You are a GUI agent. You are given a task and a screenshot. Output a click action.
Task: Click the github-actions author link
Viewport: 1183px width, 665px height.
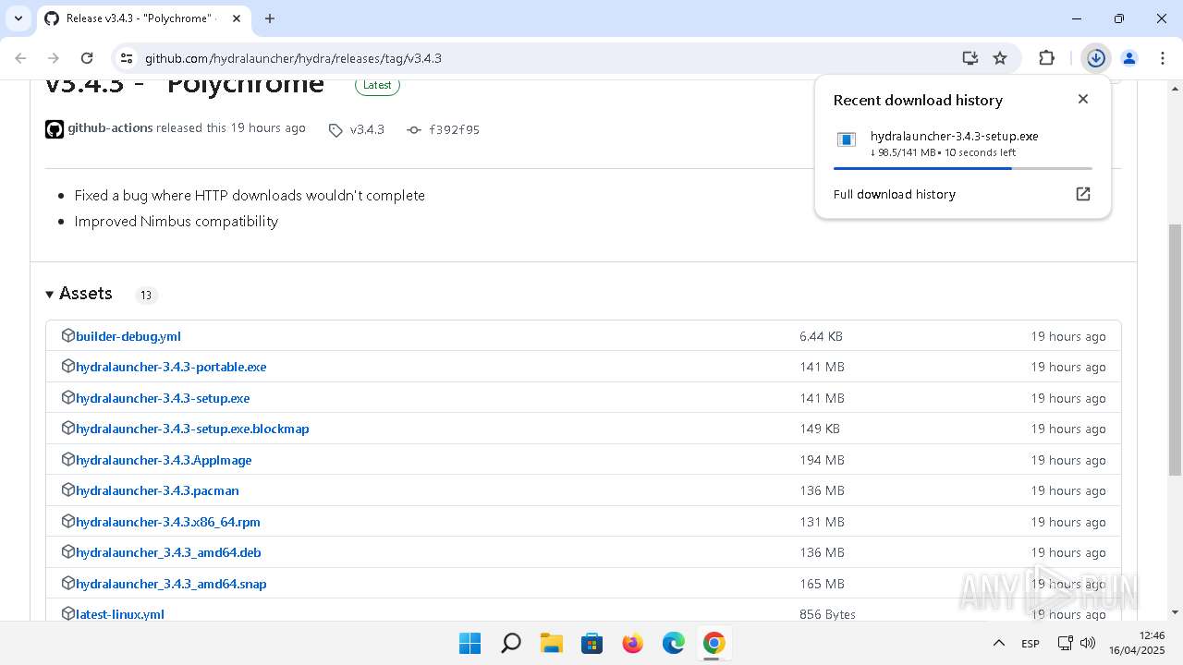pos(110,128)
